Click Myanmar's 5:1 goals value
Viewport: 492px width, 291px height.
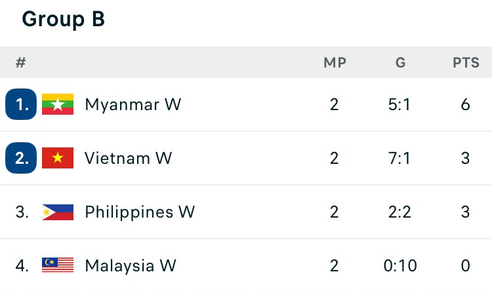400,104
